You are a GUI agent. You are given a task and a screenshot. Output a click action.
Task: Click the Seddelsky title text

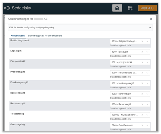(x=21, y=8)
